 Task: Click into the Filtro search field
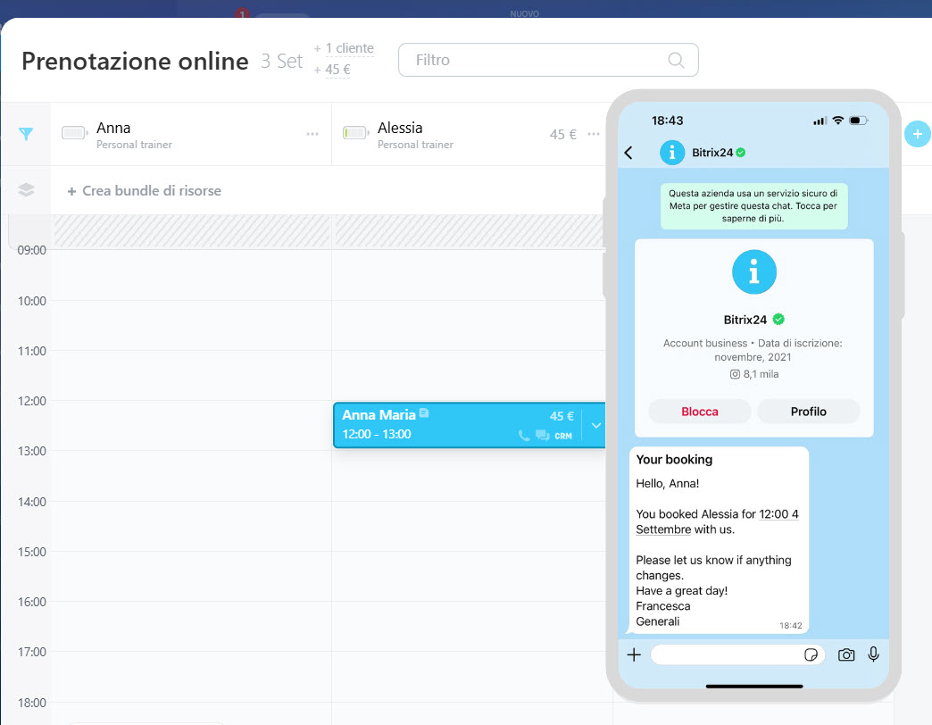(536, 61)
